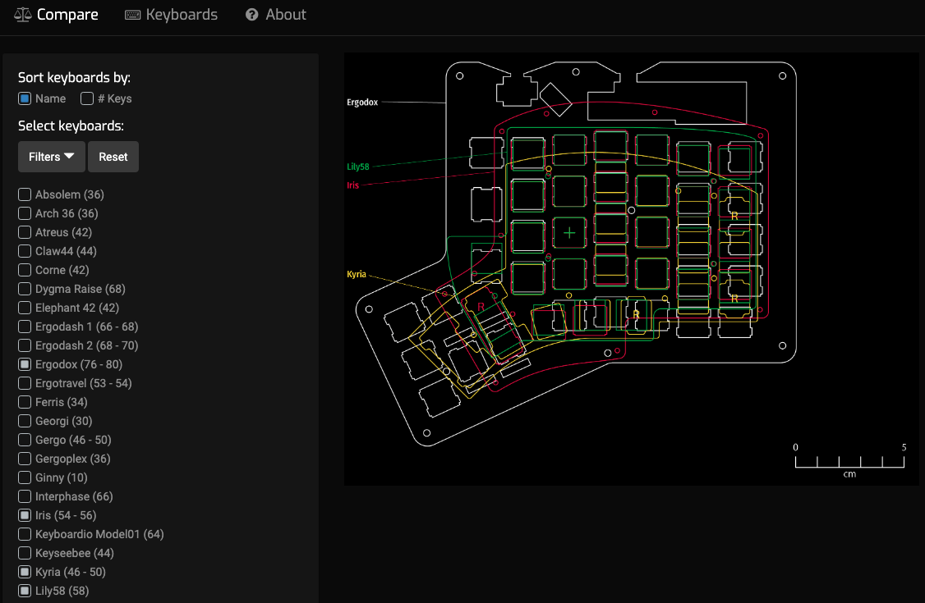
Task: Enable the Absolem (36) checkbox
Action: [25, 194]
